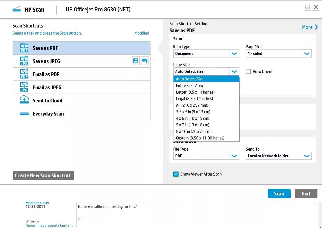This screenshot has width=322, height=228.
Task: Click the blue Scan button
Action: click(279, 193)
